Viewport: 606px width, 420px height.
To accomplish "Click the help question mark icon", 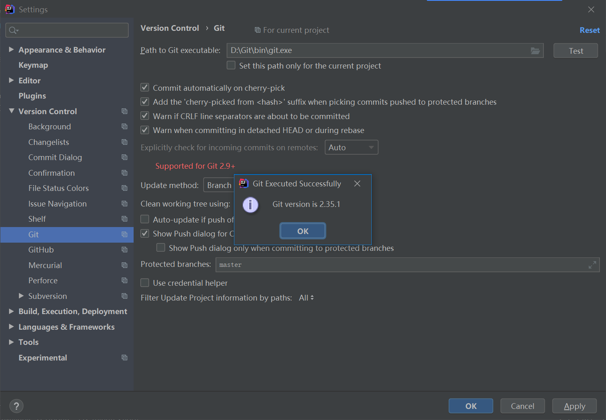I will pos(16,406).
